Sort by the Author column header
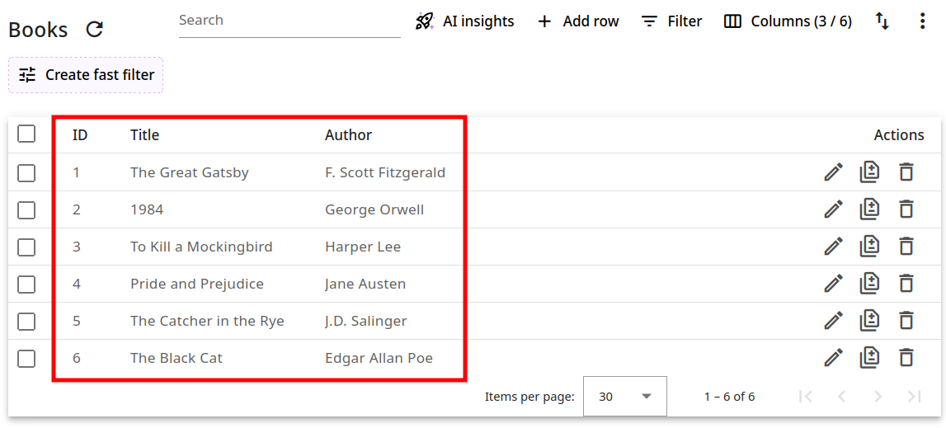This screenshot has height=428, width=946. pyautogui.click(x=348, y=135)
